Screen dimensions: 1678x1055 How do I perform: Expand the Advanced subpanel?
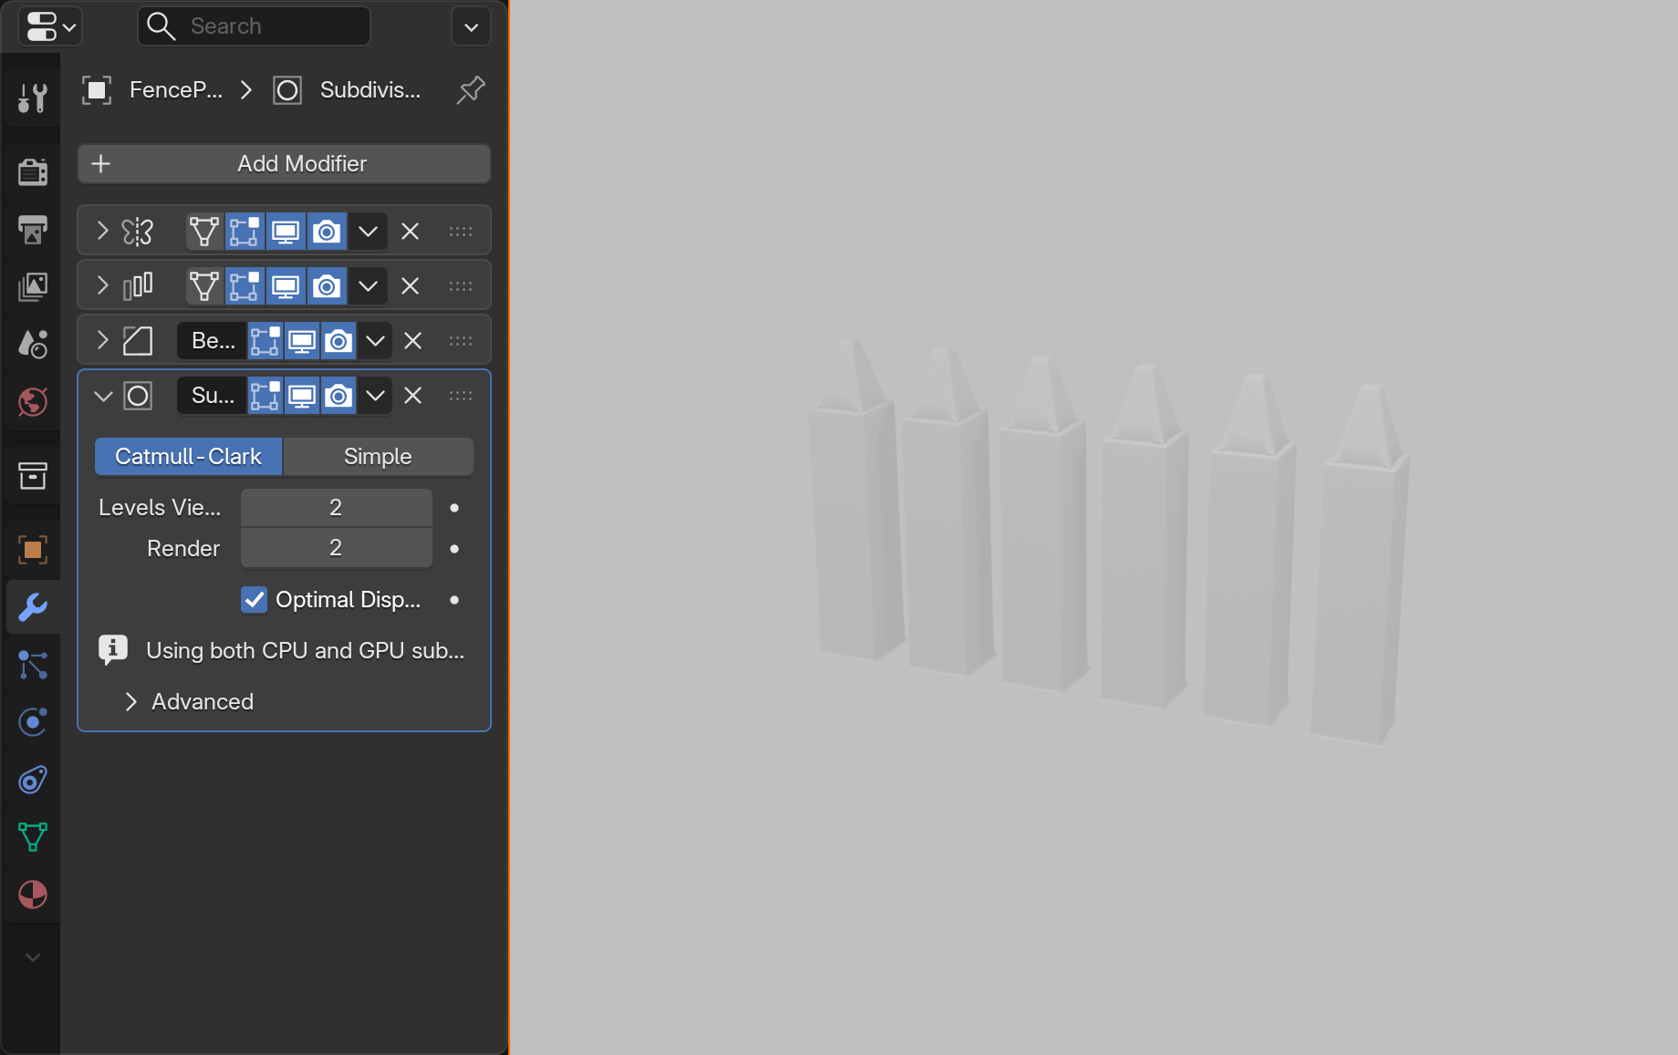(x=130, y=701)
